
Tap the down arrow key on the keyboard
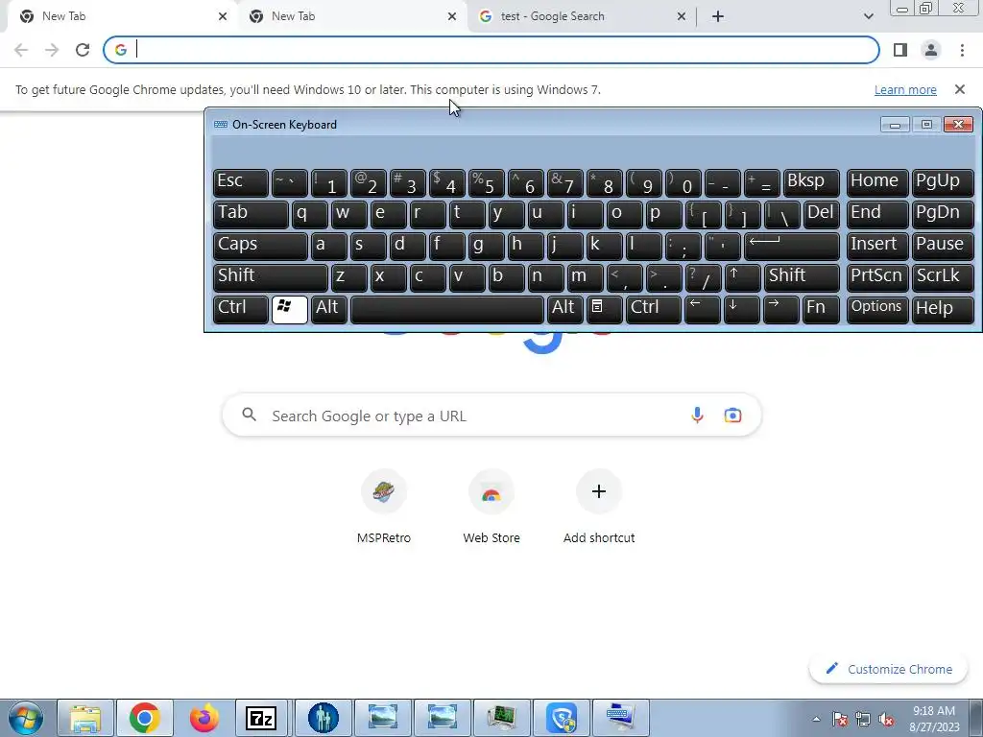coord(742,310)
